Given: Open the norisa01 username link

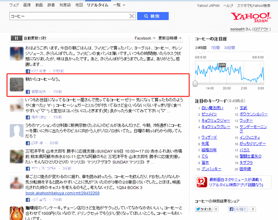Looking at the screenshot, I should (x=237, y=29).
